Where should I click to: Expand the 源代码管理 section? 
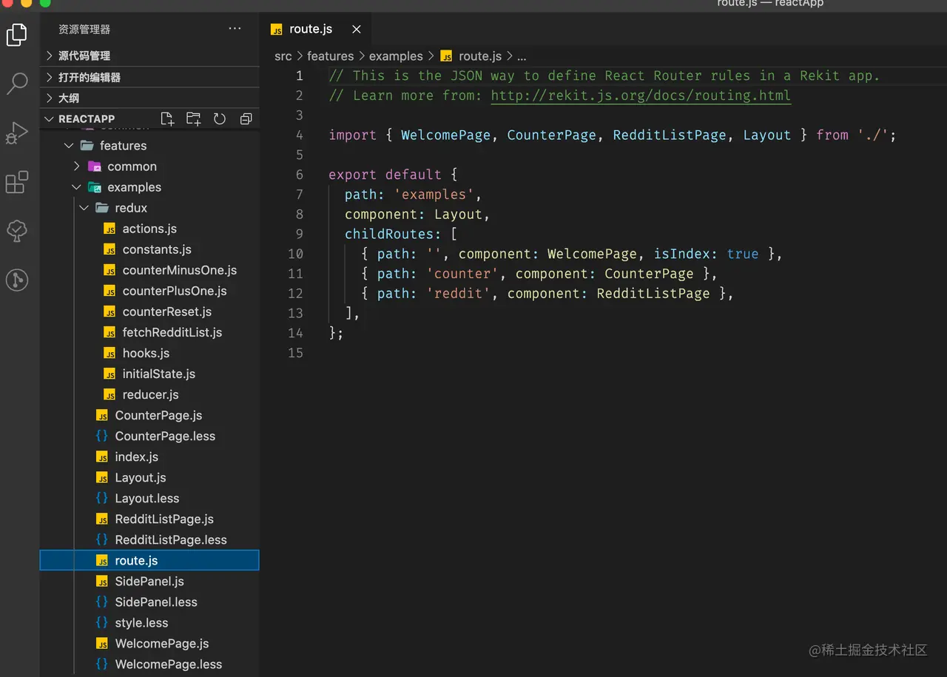[x=84, y=55]
